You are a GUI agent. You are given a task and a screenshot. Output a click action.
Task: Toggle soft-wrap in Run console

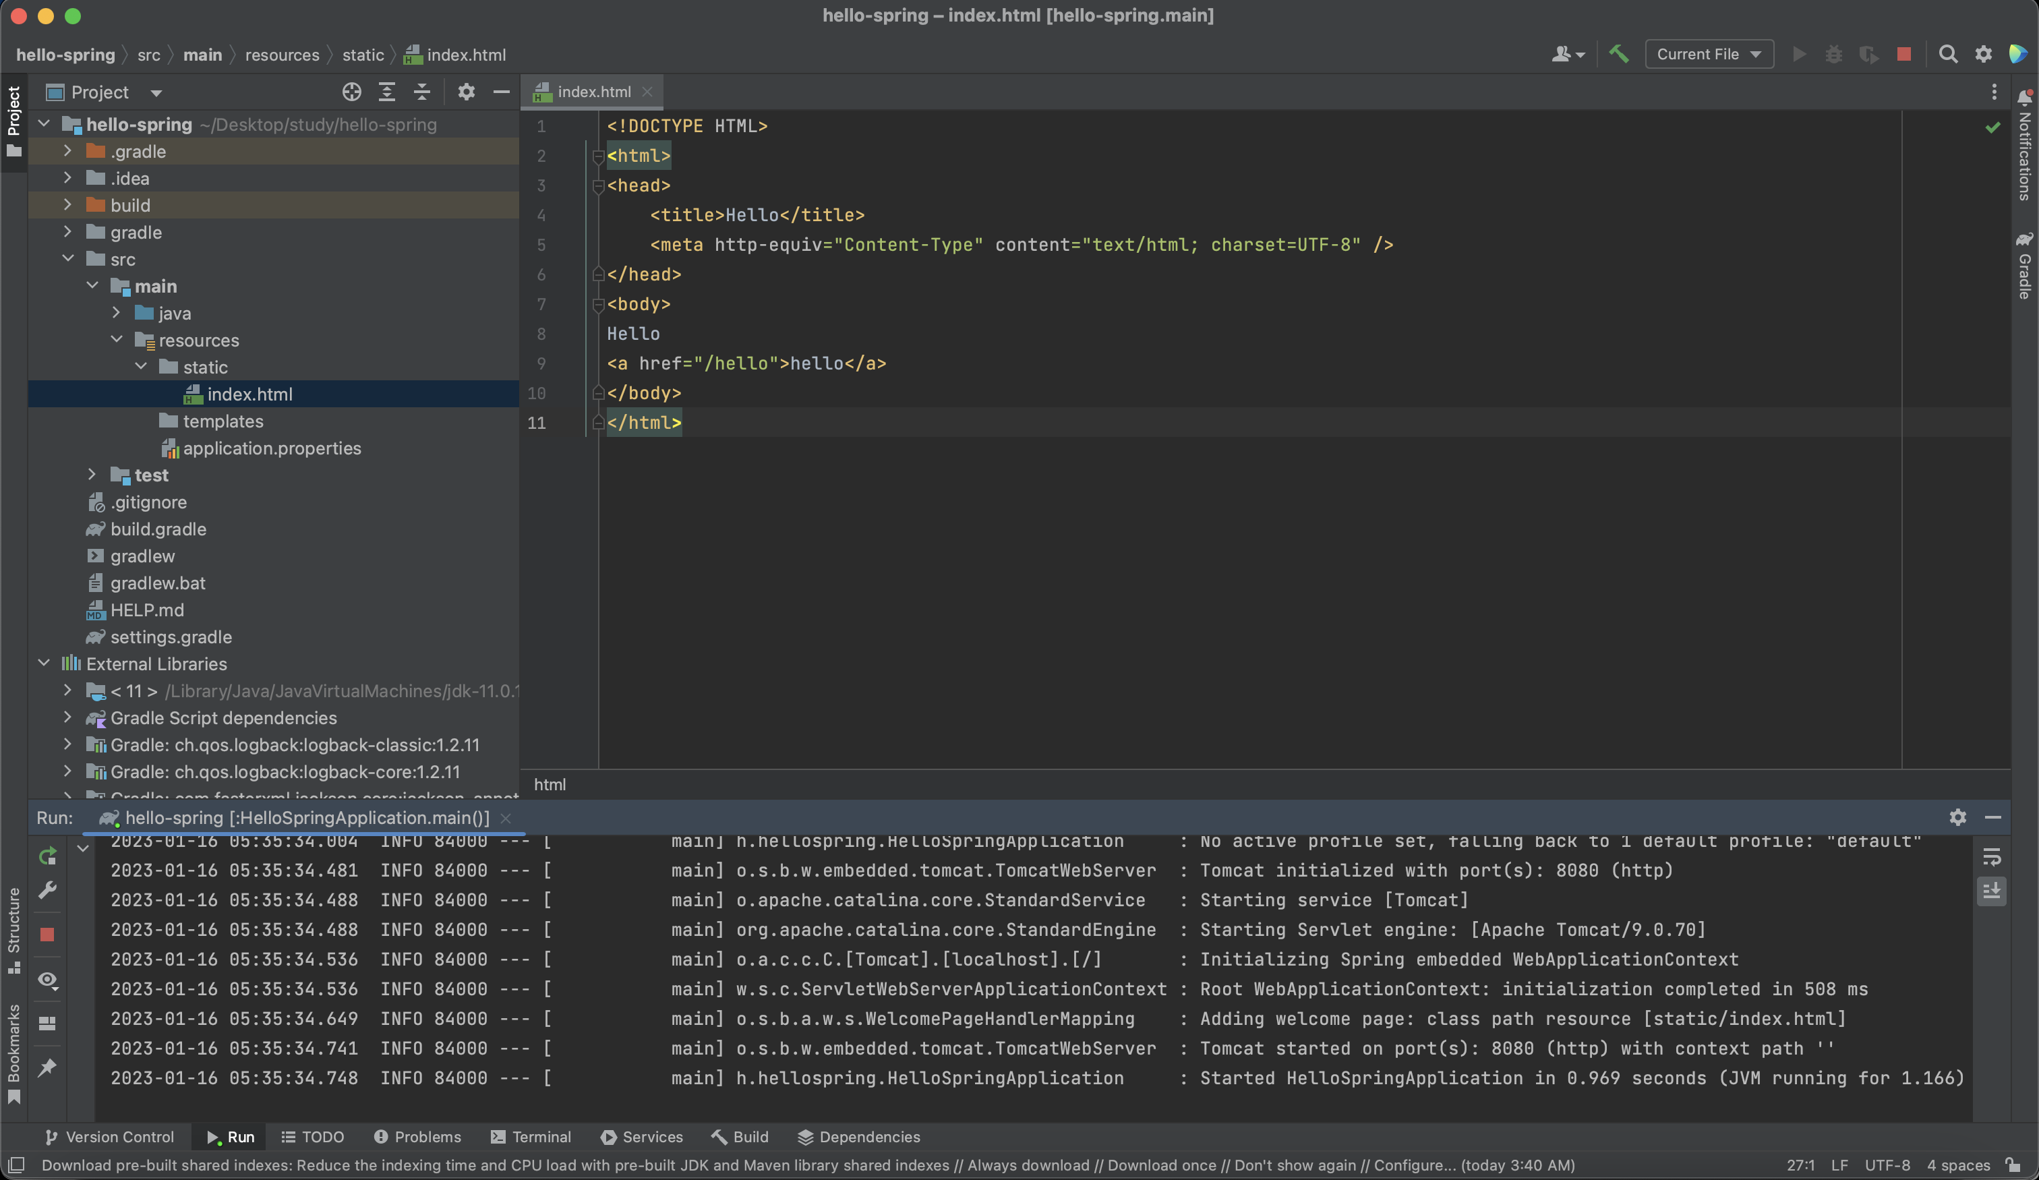[1991, 856]
